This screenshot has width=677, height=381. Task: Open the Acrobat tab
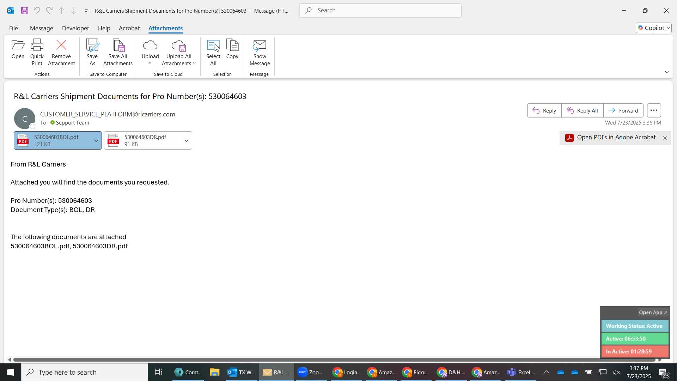(x=129, y=28)
